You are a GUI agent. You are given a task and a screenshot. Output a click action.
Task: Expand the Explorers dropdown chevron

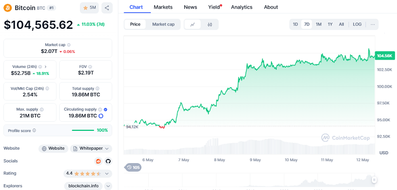coord(108,186)
